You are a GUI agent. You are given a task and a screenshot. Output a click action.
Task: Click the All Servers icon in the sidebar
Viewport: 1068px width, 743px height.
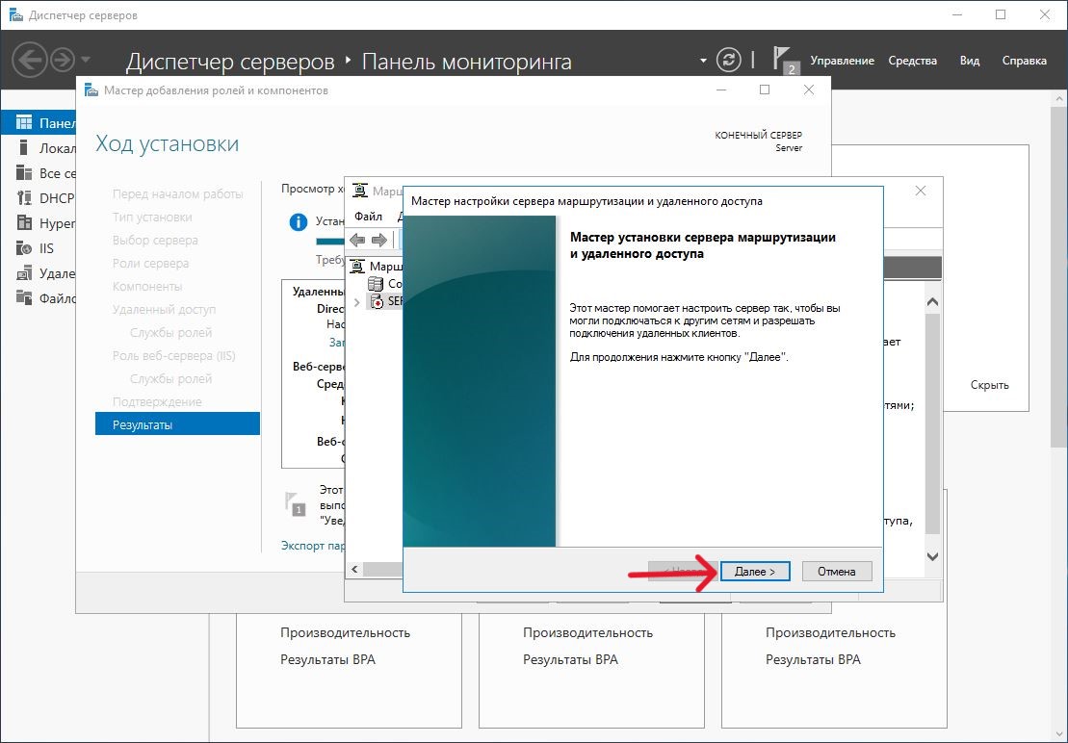point(24,173)
